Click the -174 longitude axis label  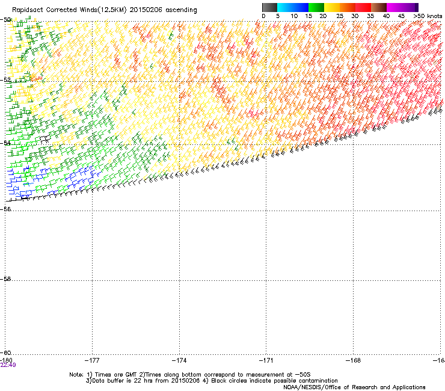point(179,360)
